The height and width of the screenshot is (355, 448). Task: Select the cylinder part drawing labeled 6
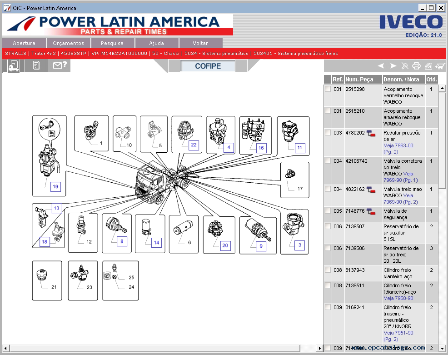[184, 234]
